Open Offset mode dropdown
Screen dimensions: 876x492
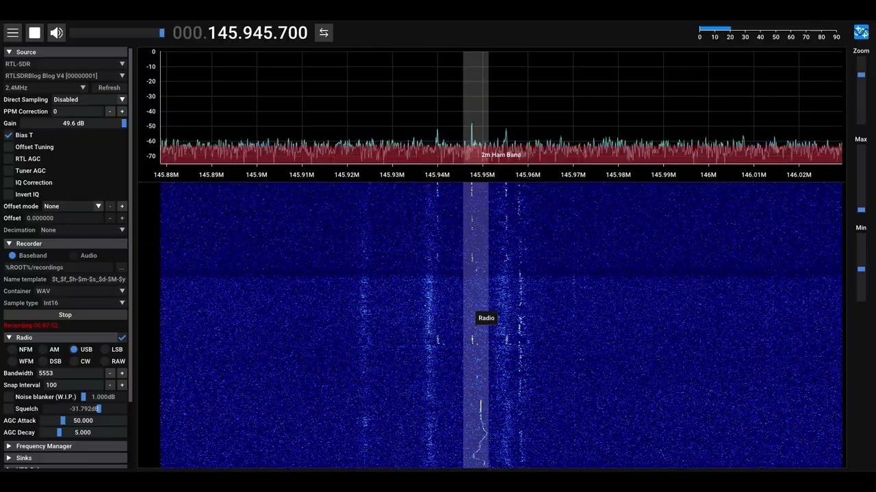(x=72, y=206)
